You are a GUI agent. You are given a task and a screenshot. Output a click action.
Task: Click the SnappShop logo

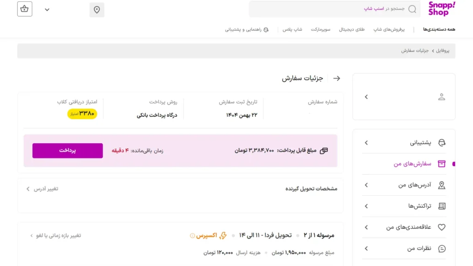click(441, 9)
